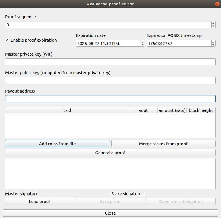
Task: Click the Close button at bottom
Action: 110,213
